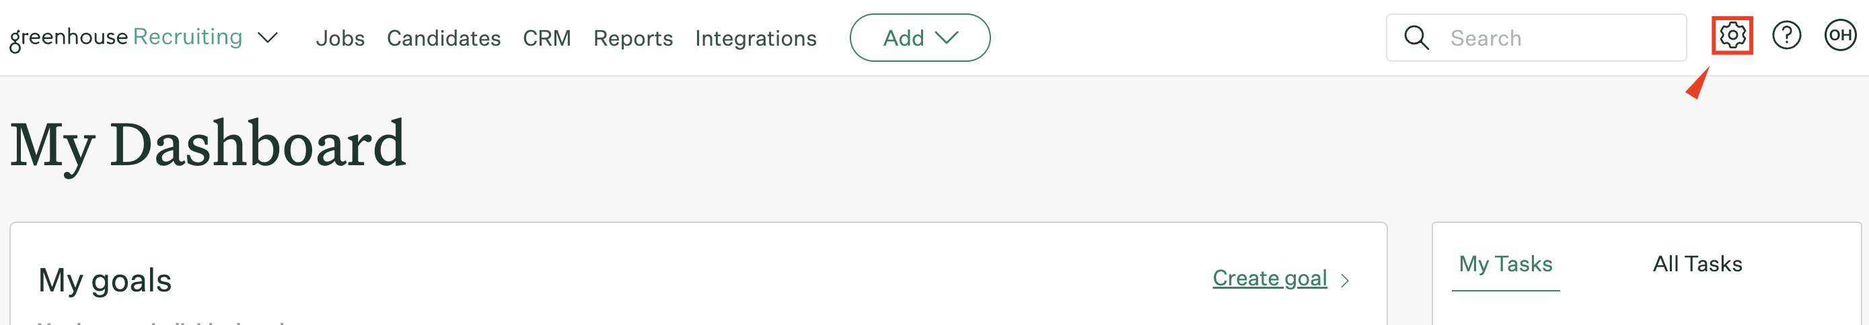1869x325 pixels.
Task: Click the arrow next to Create goal
Action: click(1344, 280)
